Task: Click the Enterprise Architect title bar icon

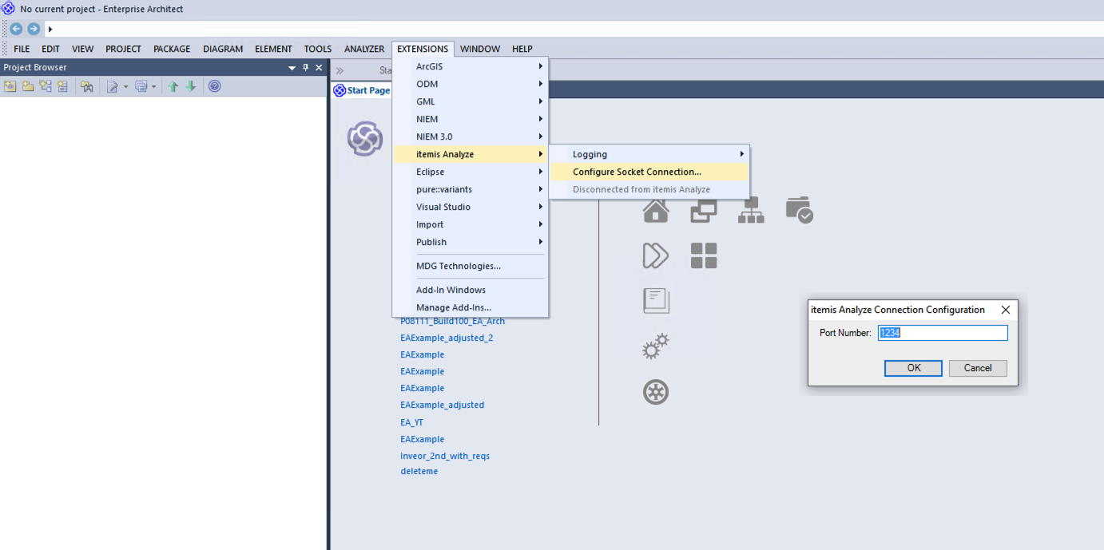Action: (x=9, y=9)
